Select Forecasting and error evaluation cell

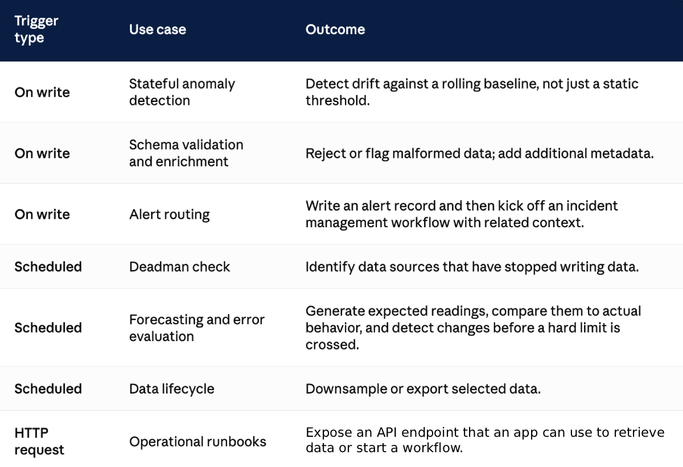click(197, 328)
